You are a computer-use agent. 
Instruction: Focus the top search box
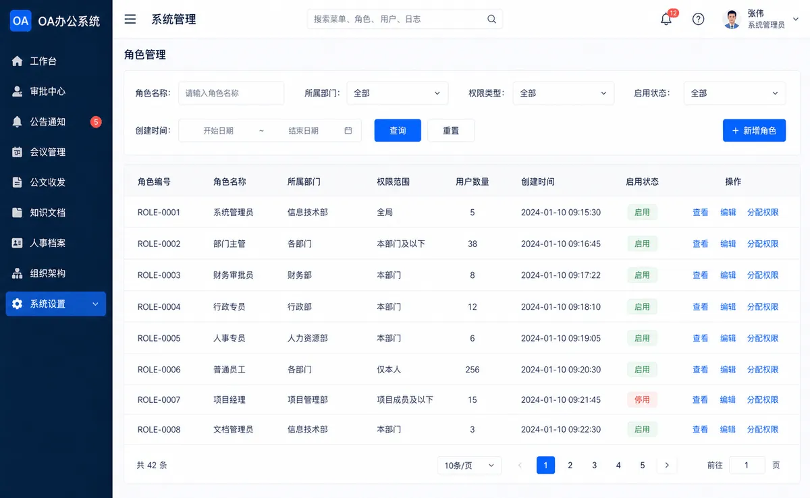[405, 19]
